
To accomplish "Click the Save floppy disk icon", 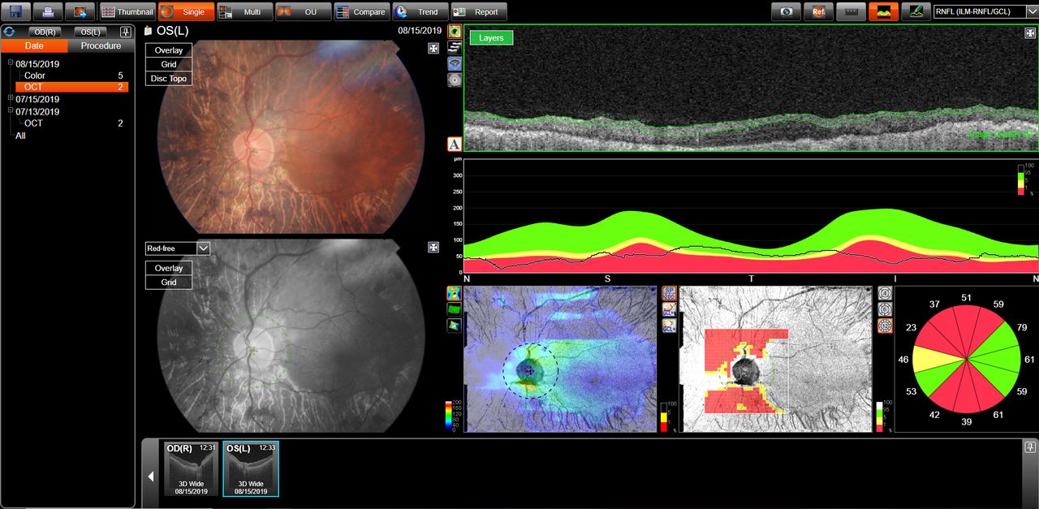I will pyautogui.click(x=16, y=12).
